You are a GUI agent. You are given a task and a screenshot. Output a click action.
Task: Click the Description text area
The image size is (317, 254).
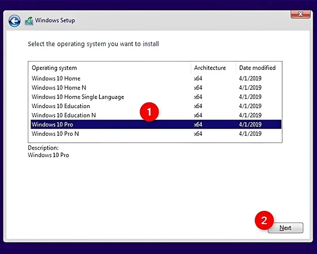pos(43,148)
